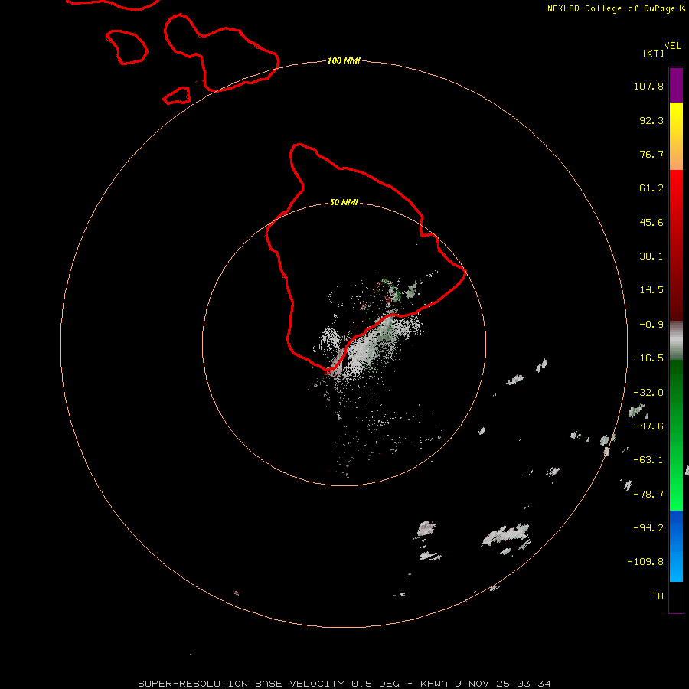Click the 45.6 velocity scale value
Image resolution: width=689 pixels, height=689 pixels.
[x=651, y=222]
